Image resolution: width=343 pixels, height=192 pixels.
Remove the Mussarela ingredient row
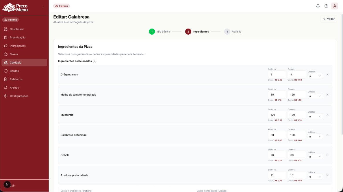pyautogui.click(x=327, y=115)
